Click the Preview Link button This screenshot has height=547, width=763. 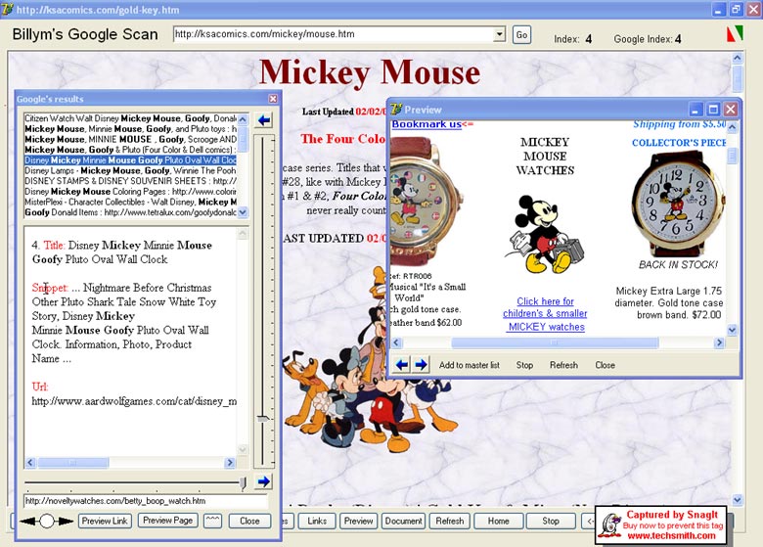(x=105, y=521)
